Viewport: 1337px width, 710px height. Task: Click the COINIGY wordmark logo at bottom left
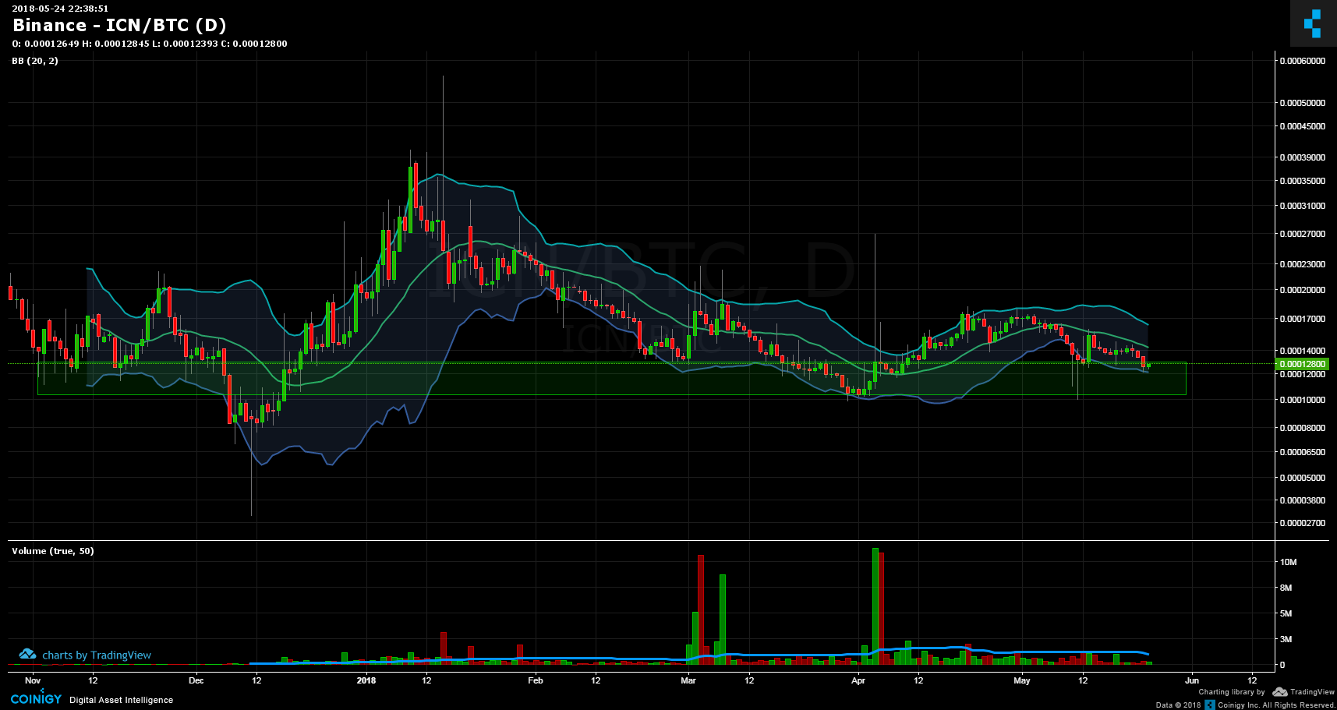click(36, 698)
